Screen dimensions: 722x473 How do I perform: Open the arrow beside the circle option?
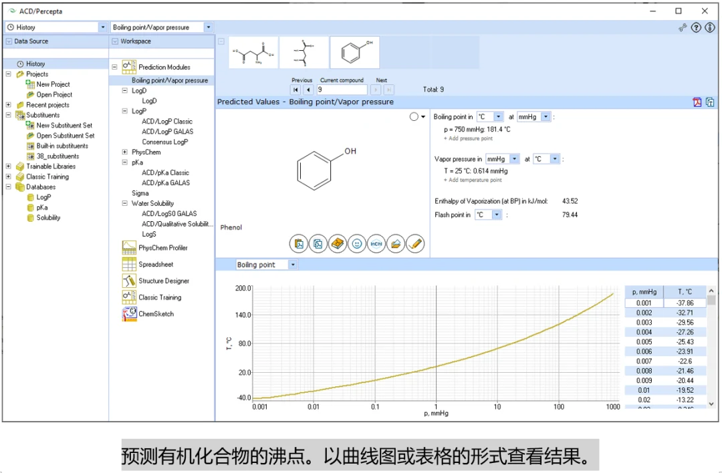click(x=423, y=117)
